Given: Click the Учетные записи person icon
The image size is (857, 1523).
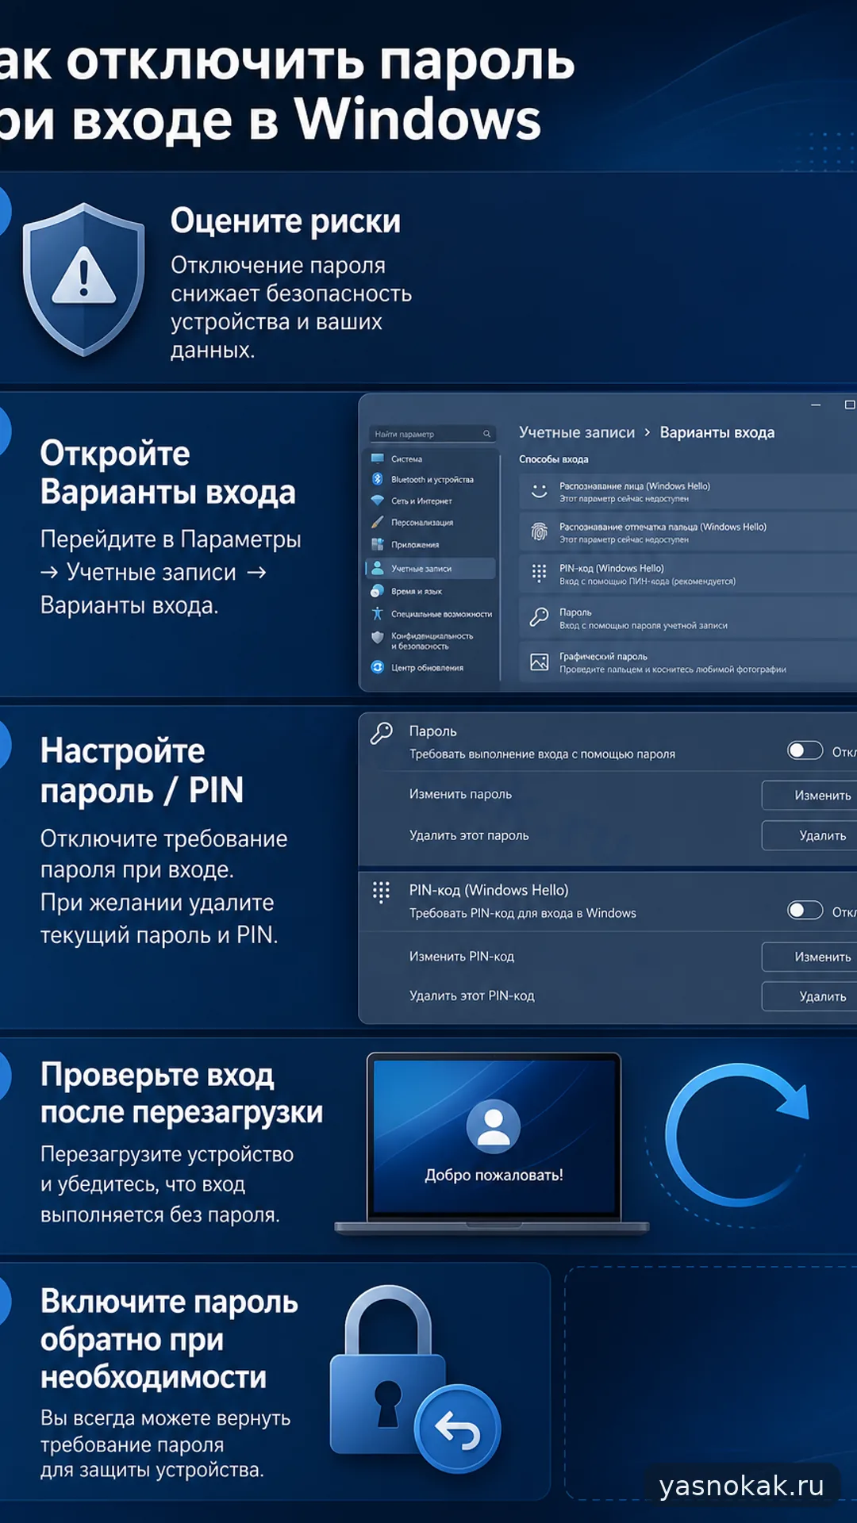Looking at the screenshot, I should tap(378, 568).
